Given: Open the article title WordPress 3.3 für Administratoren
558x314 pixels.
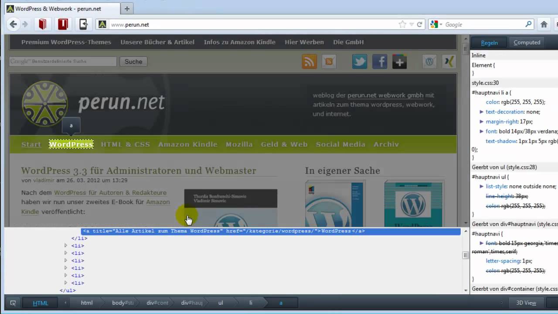Looking at the screenshot, I should tap(139, 171).
